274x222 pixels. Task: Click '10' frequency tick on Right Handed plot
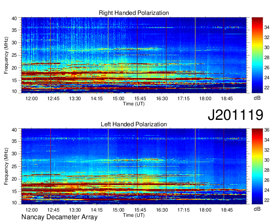pyautogui.click(x=15, y=91)
